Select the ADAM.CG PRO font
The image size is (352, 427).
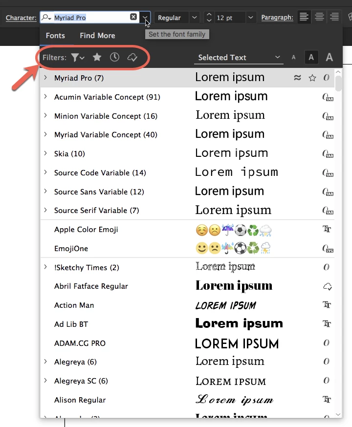187,343
